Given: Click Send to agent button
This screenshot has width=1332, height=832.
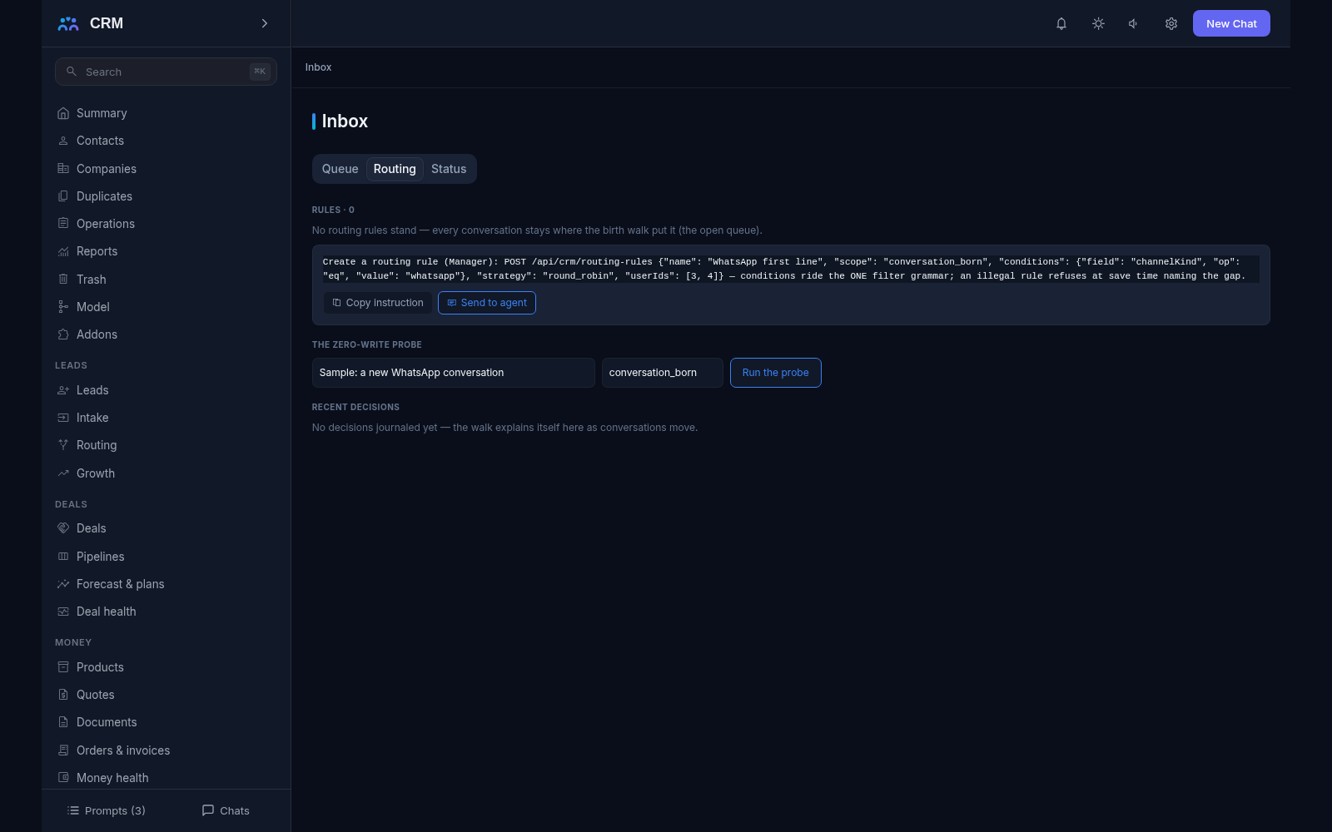Looking at the screenshot, I should point(487,303).
